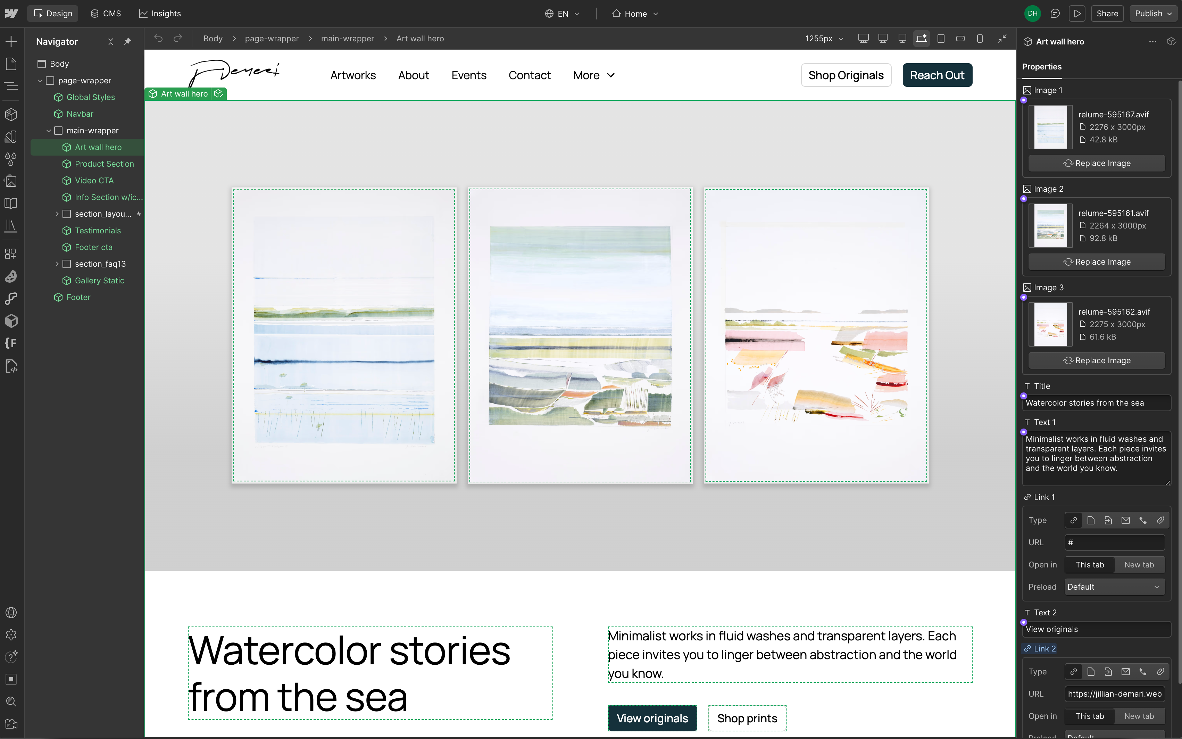Screen dimensions: 1182x739
Task: Replace Image 1 relume-595167.avif
Action: [1097, 163]
